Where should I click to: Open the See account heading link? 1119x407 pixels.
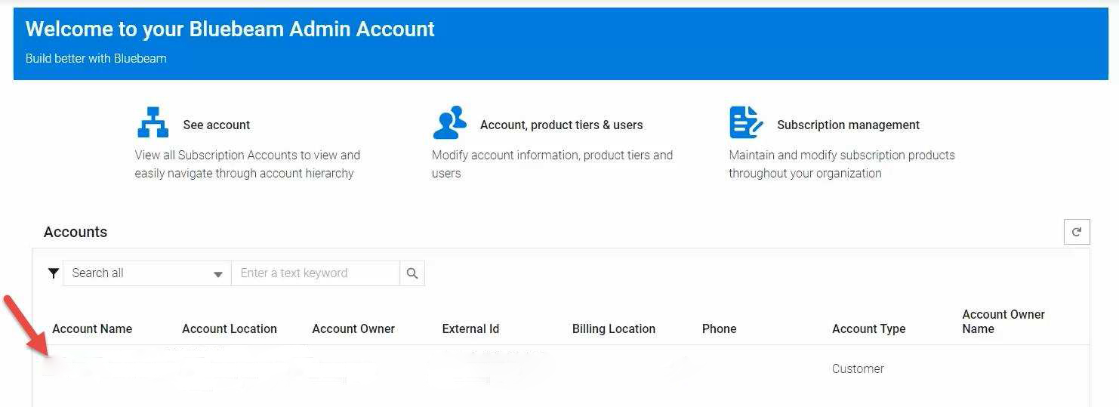point(216,125)
